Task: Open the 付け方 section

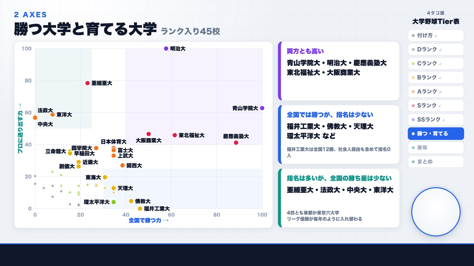Action: pos(436,35)
